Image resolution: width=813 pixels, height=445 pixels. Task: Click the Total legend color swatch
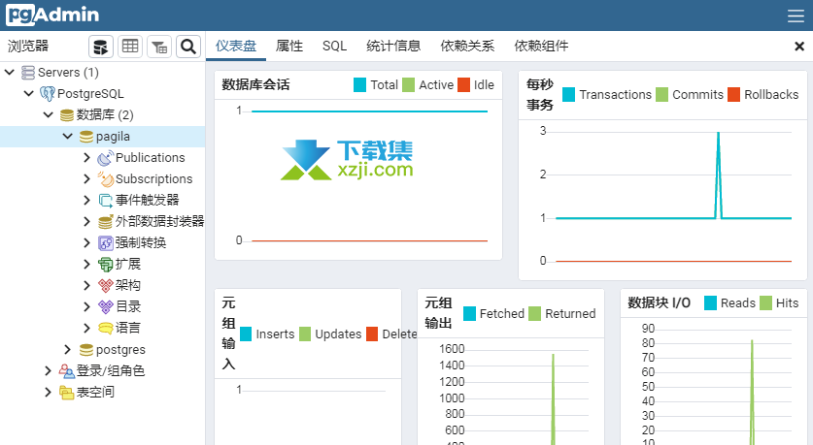[x=359, y=85]
